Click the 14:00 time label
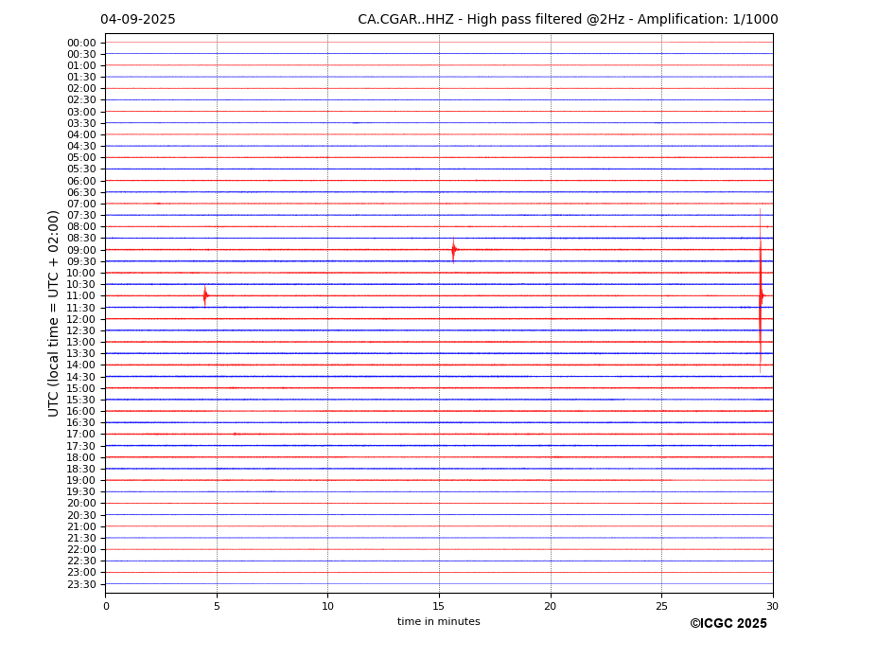Image resolution: width=877 pixels, height=659 pixels. tap(81, 365)
